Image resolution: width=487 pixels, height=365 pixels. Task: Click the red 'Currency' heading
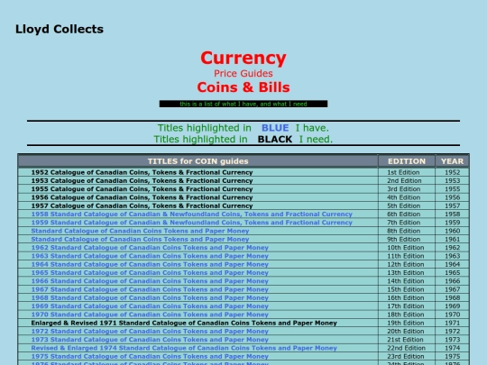[243, 58]
